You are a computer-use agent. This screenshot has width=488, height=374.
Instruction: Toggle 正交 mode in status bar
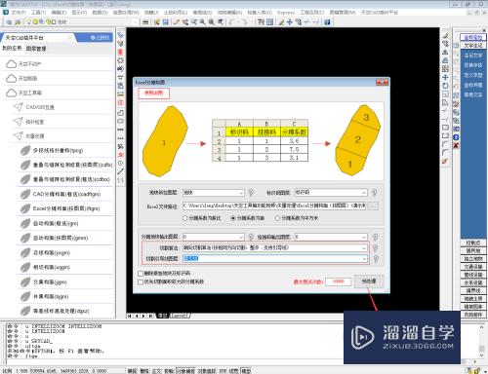pyautogui.click(x=156, y=371)
